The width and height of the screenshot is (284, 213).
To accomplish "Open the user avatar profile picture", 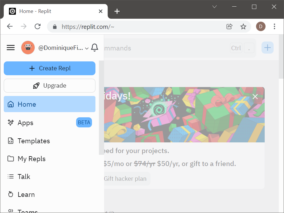I will coord(28,48).
